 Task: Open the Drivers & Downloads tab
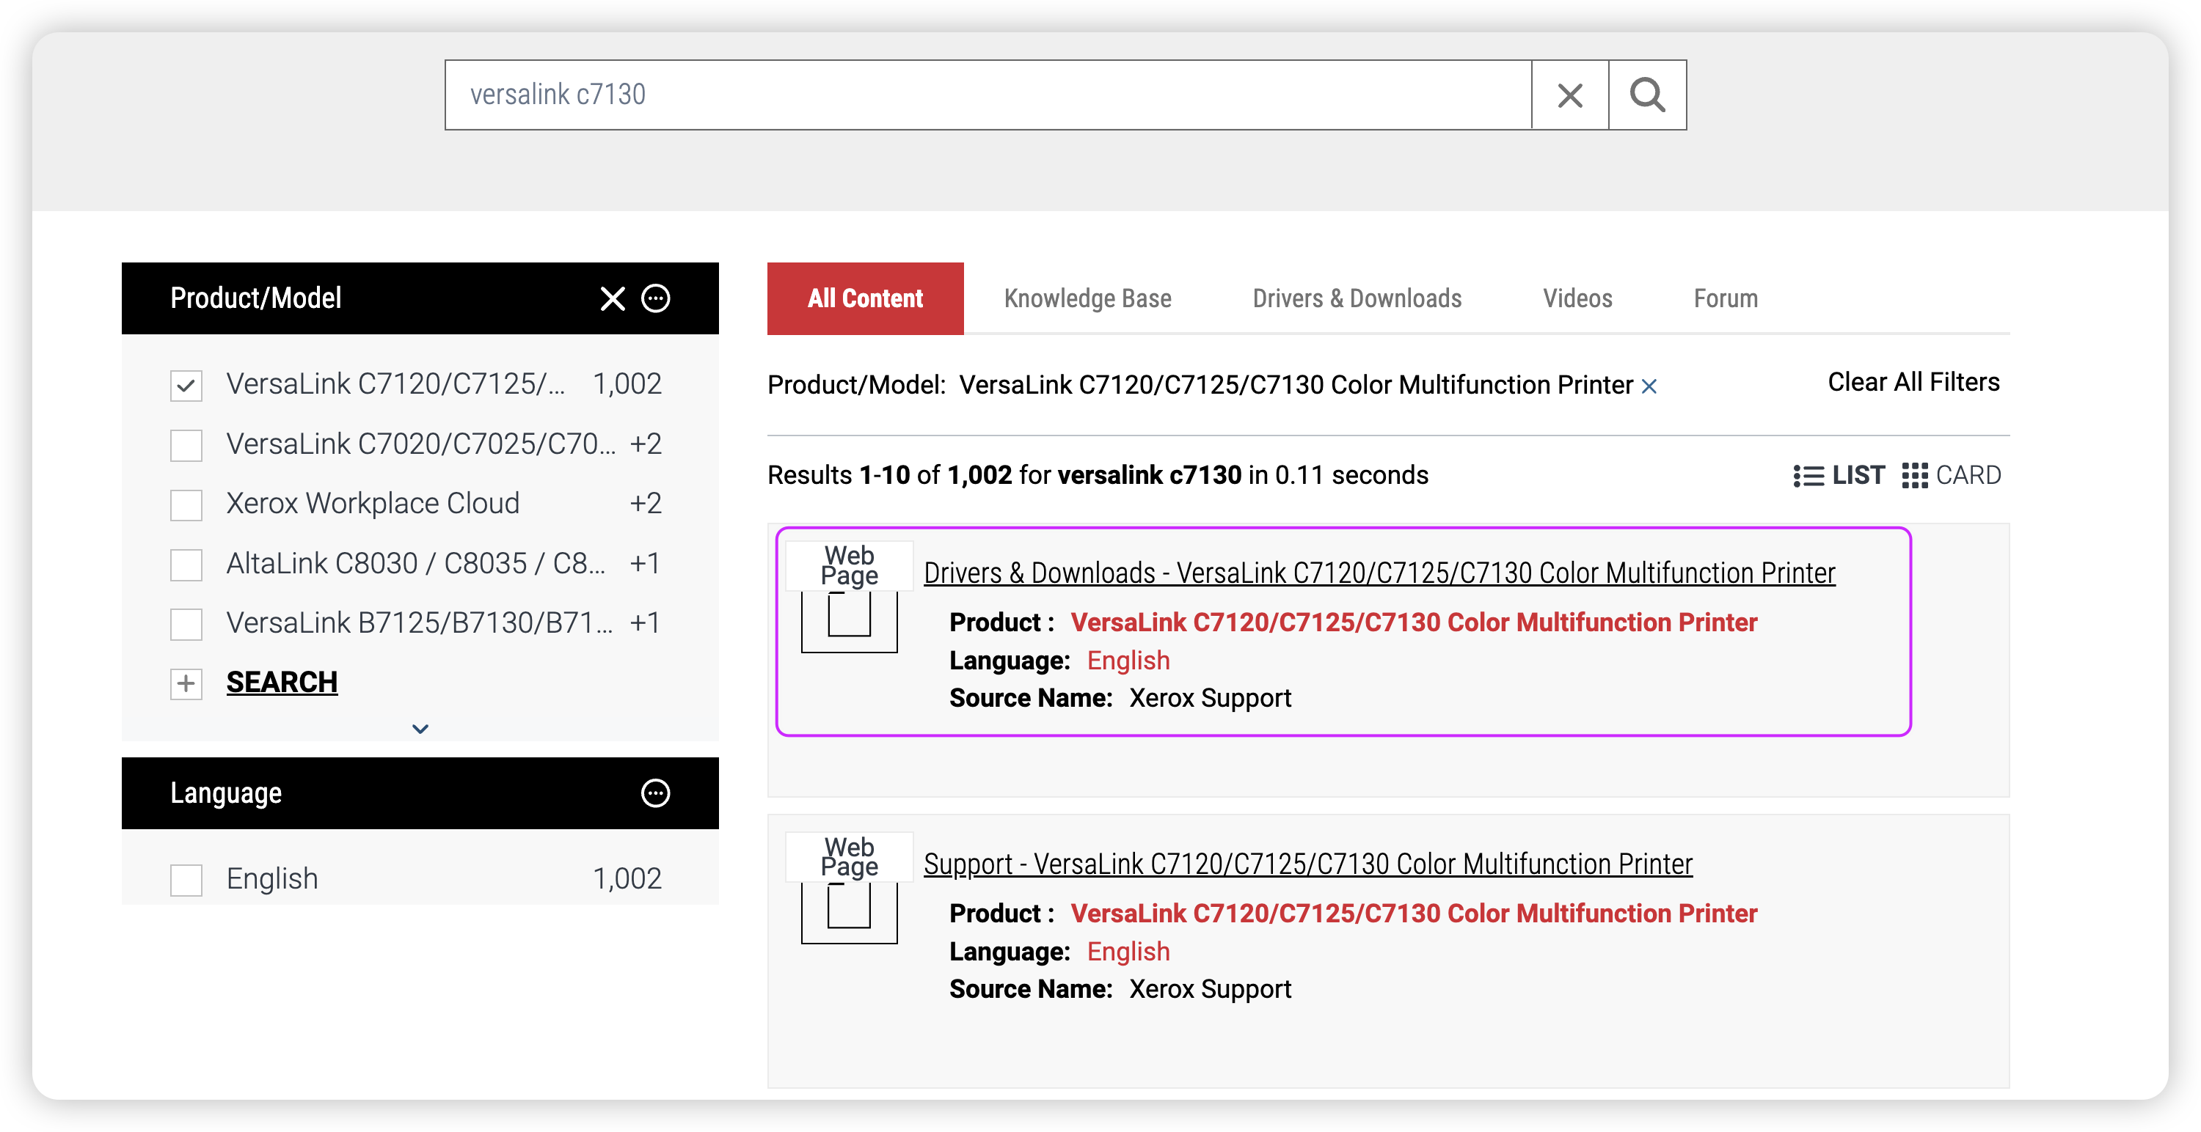pos(1357,299)
